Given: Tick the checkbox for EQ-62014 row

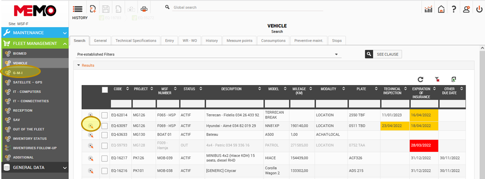Looking at the screenshot, I should pos(105,115).
